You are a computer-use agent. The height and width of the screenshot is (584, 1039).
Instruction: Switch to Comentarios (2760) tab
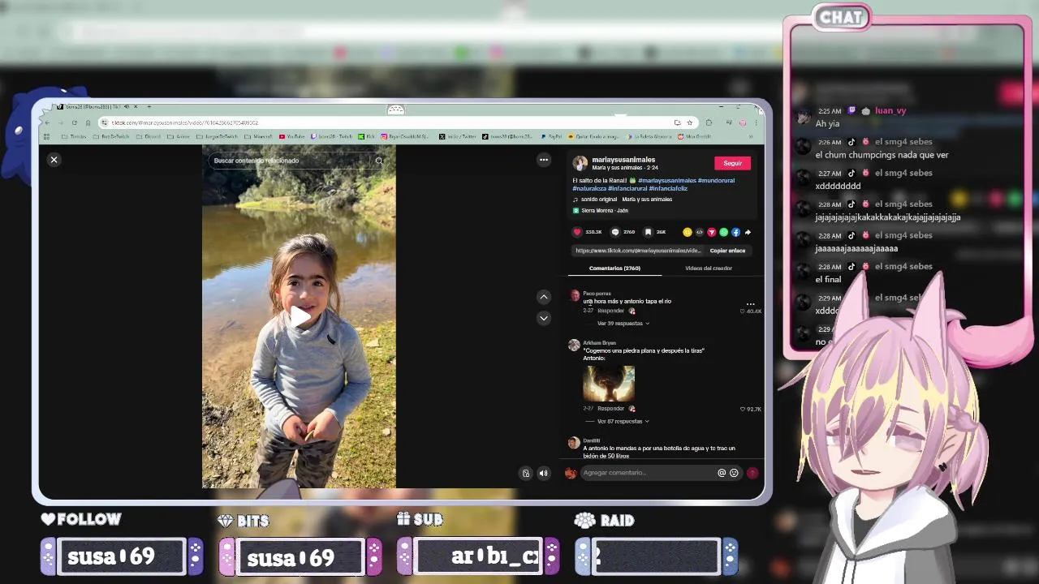tap(614, 268)
